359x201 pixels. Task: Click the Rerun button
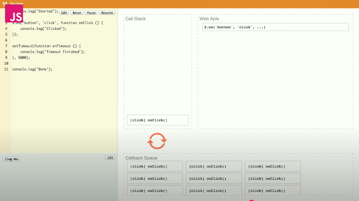click(77, 13)
